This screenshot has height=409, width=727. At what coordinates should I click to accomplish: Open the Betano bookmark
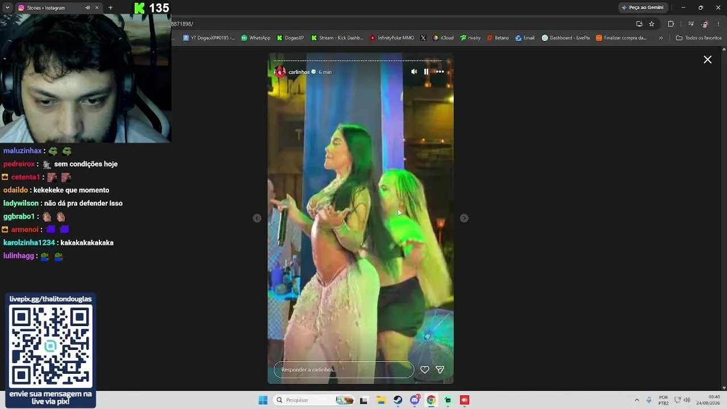click(498, 38)
